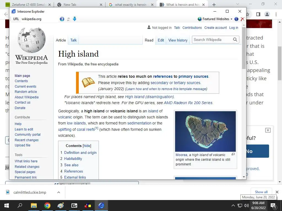
Task: Toggle Chrome side panel icon
Action: pyautogui.click(x=258, y=14)
